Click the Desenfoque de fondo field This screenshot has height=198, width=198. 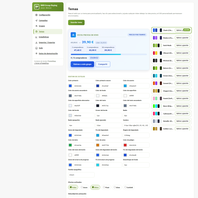click(136, 165)
